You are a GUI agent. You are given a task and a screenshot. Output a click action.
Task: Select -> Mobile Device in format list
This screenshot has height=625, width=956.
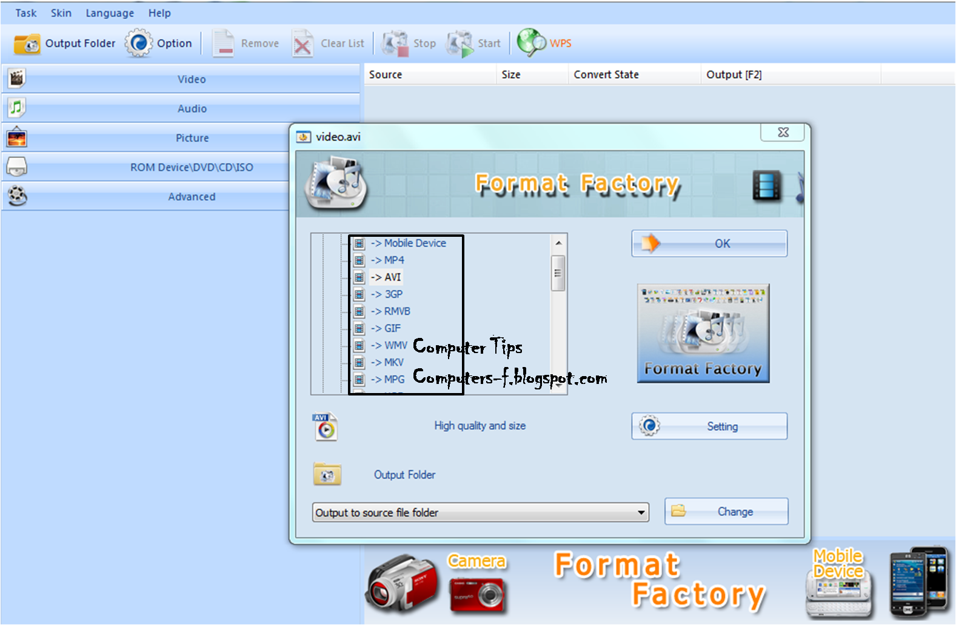click(409, 243)
